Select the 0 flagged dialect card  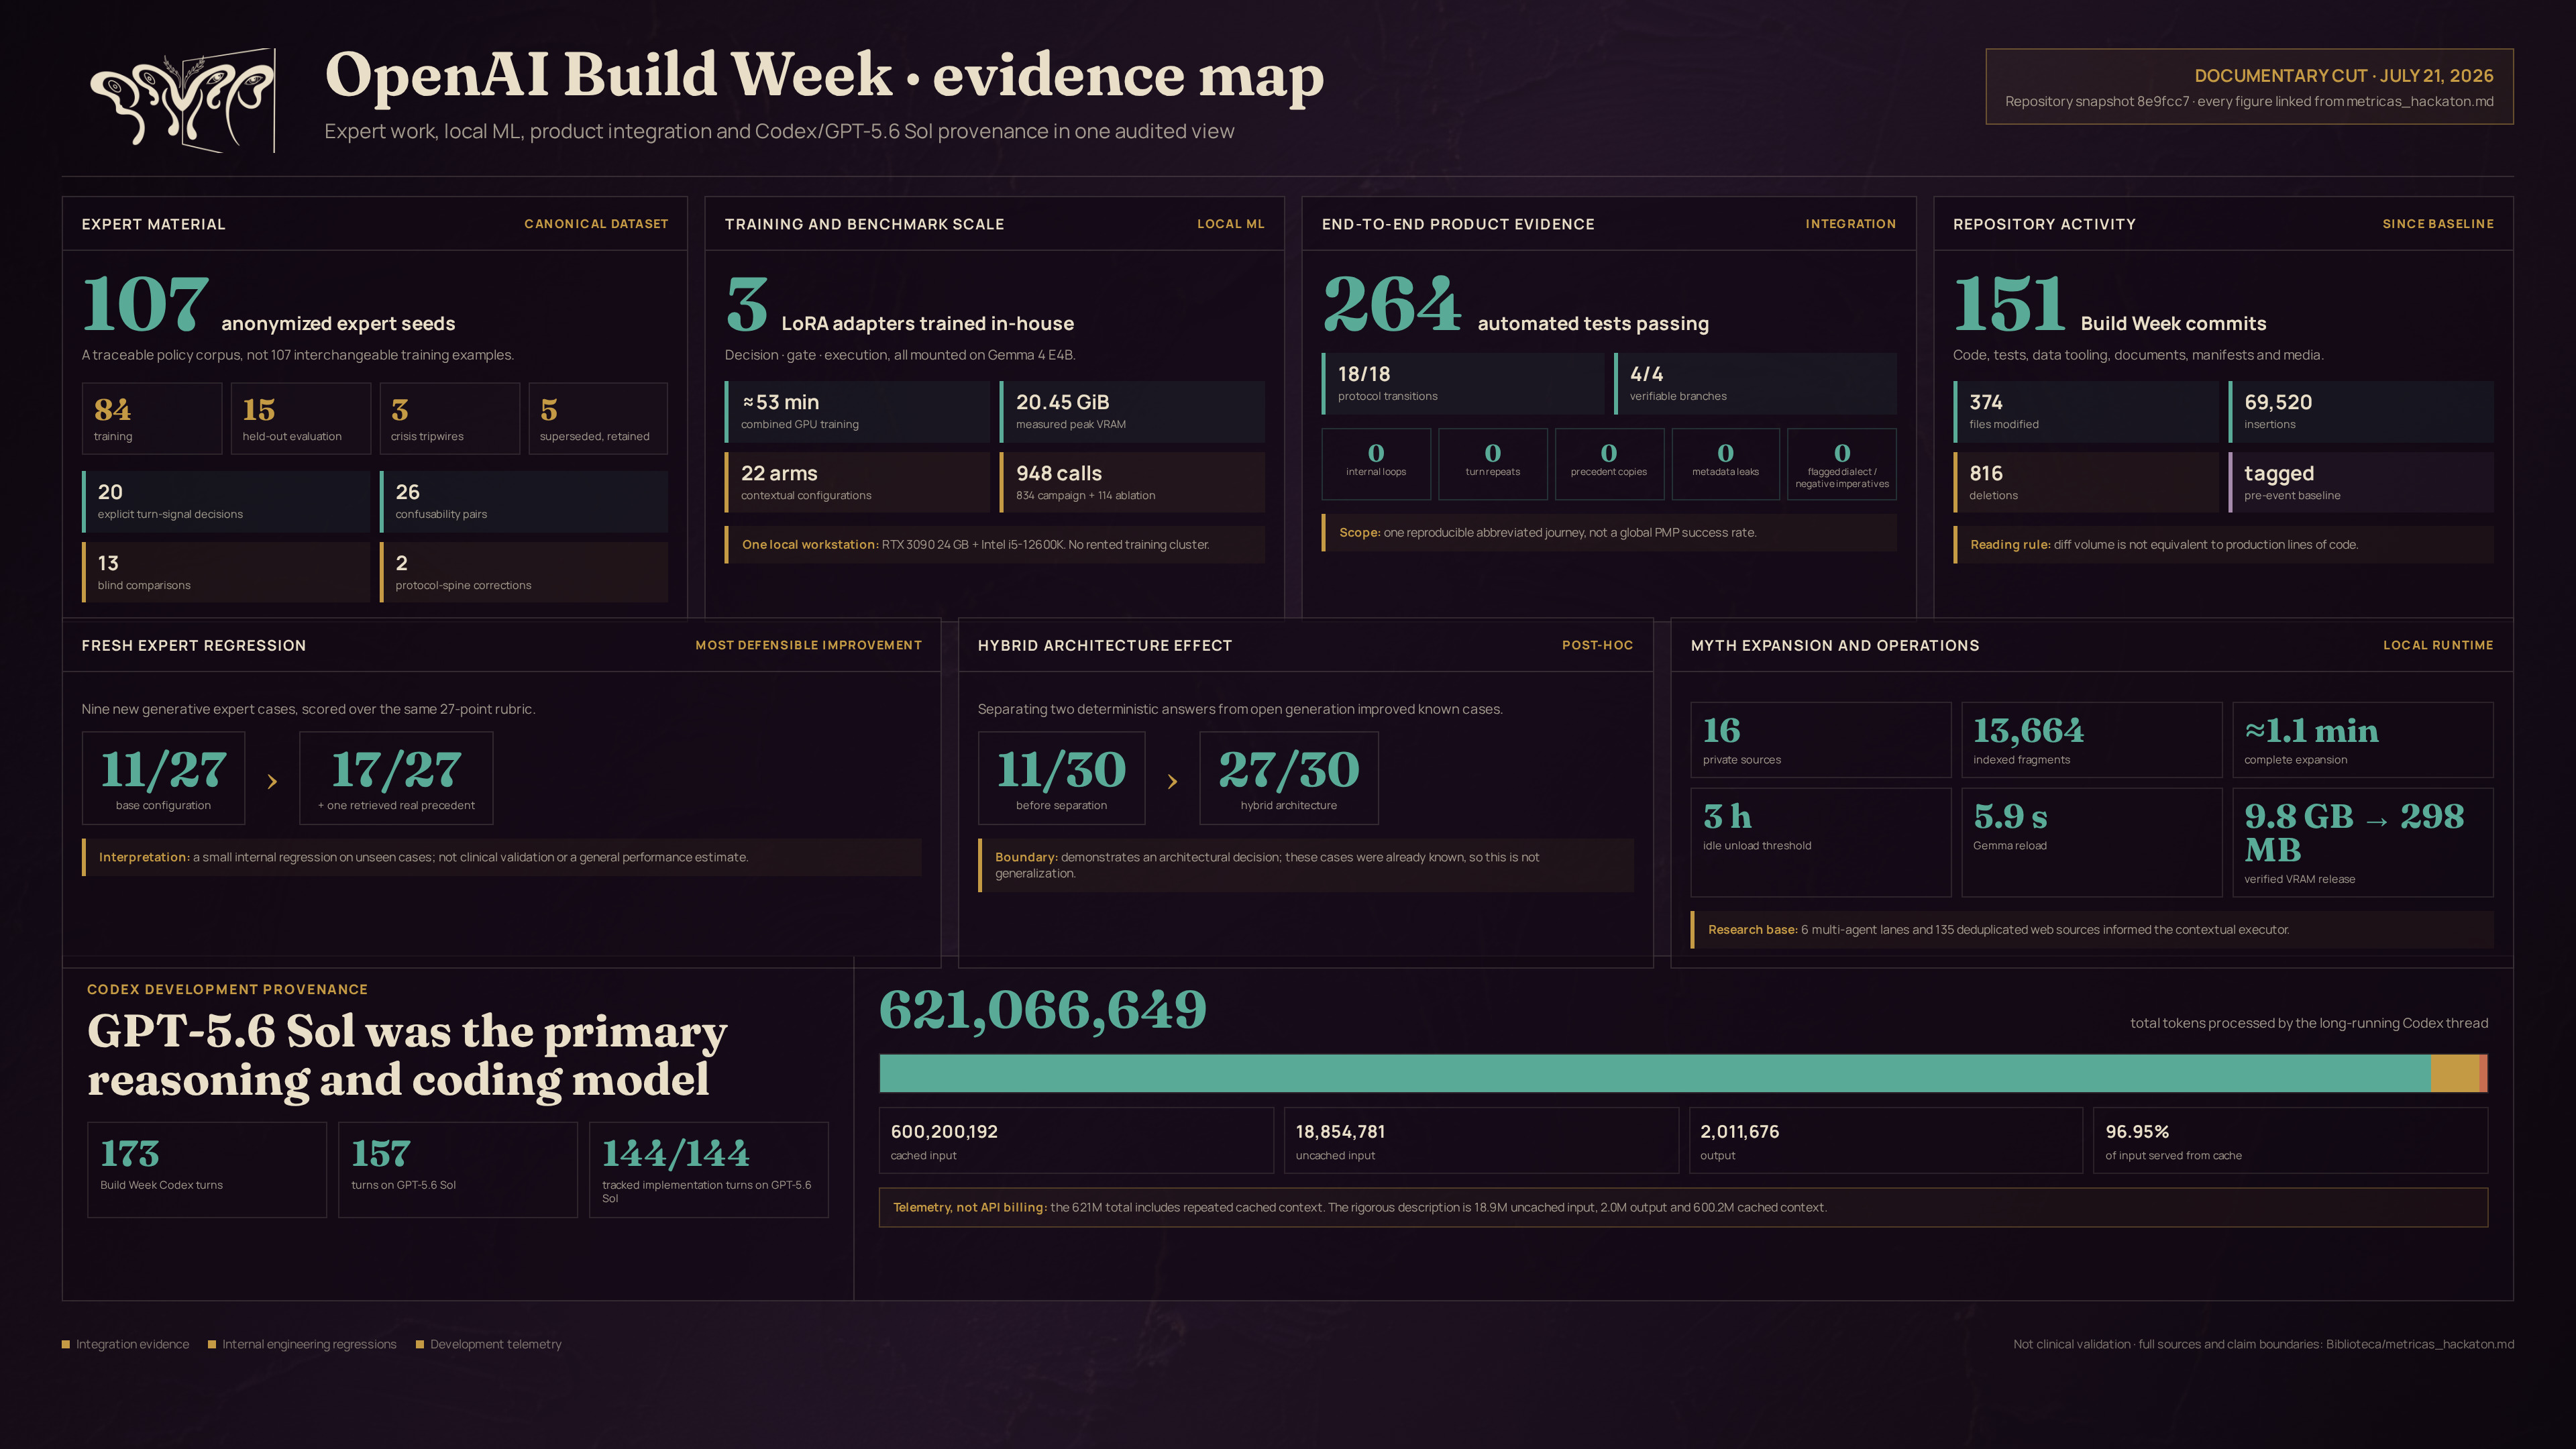[x=1842, y=464]
